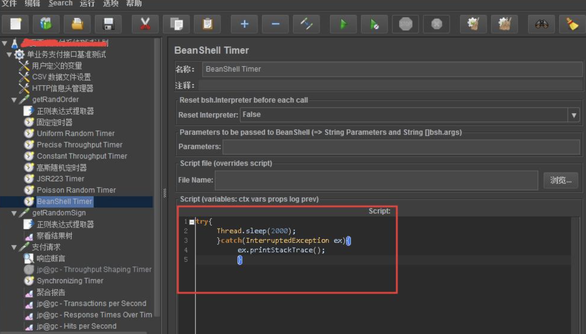Select Precise Throughput Timer tree item

pos(80,145)
